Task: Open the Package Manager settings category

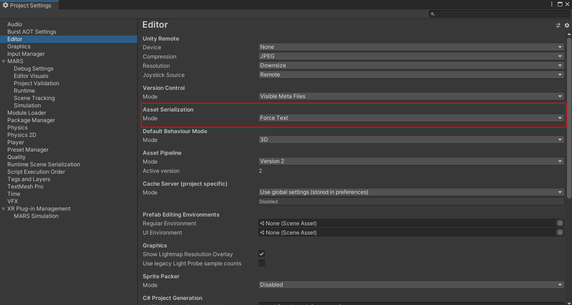Action: 31,120
